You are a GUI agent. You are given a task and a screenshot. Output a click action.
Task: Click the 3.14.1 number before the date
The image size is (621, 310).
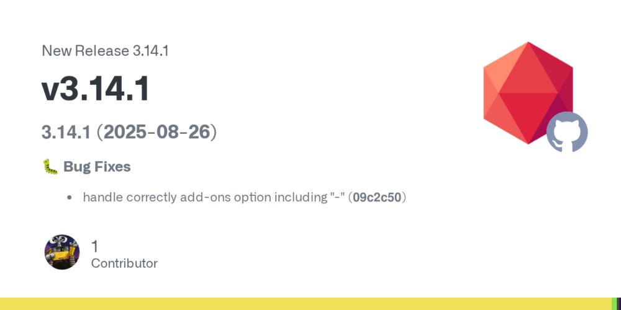pos(66,133)
